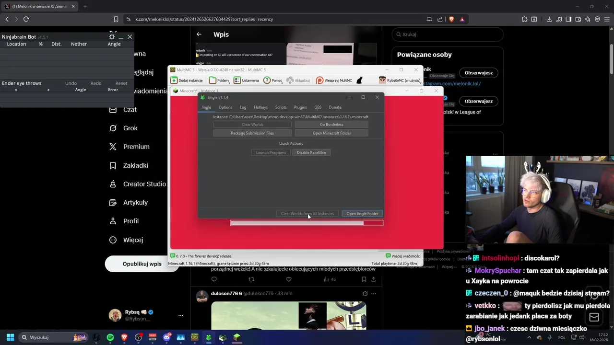Click the browser address bar URL
The width and height of the screenshot is (614, 345).
coord(204,19)
